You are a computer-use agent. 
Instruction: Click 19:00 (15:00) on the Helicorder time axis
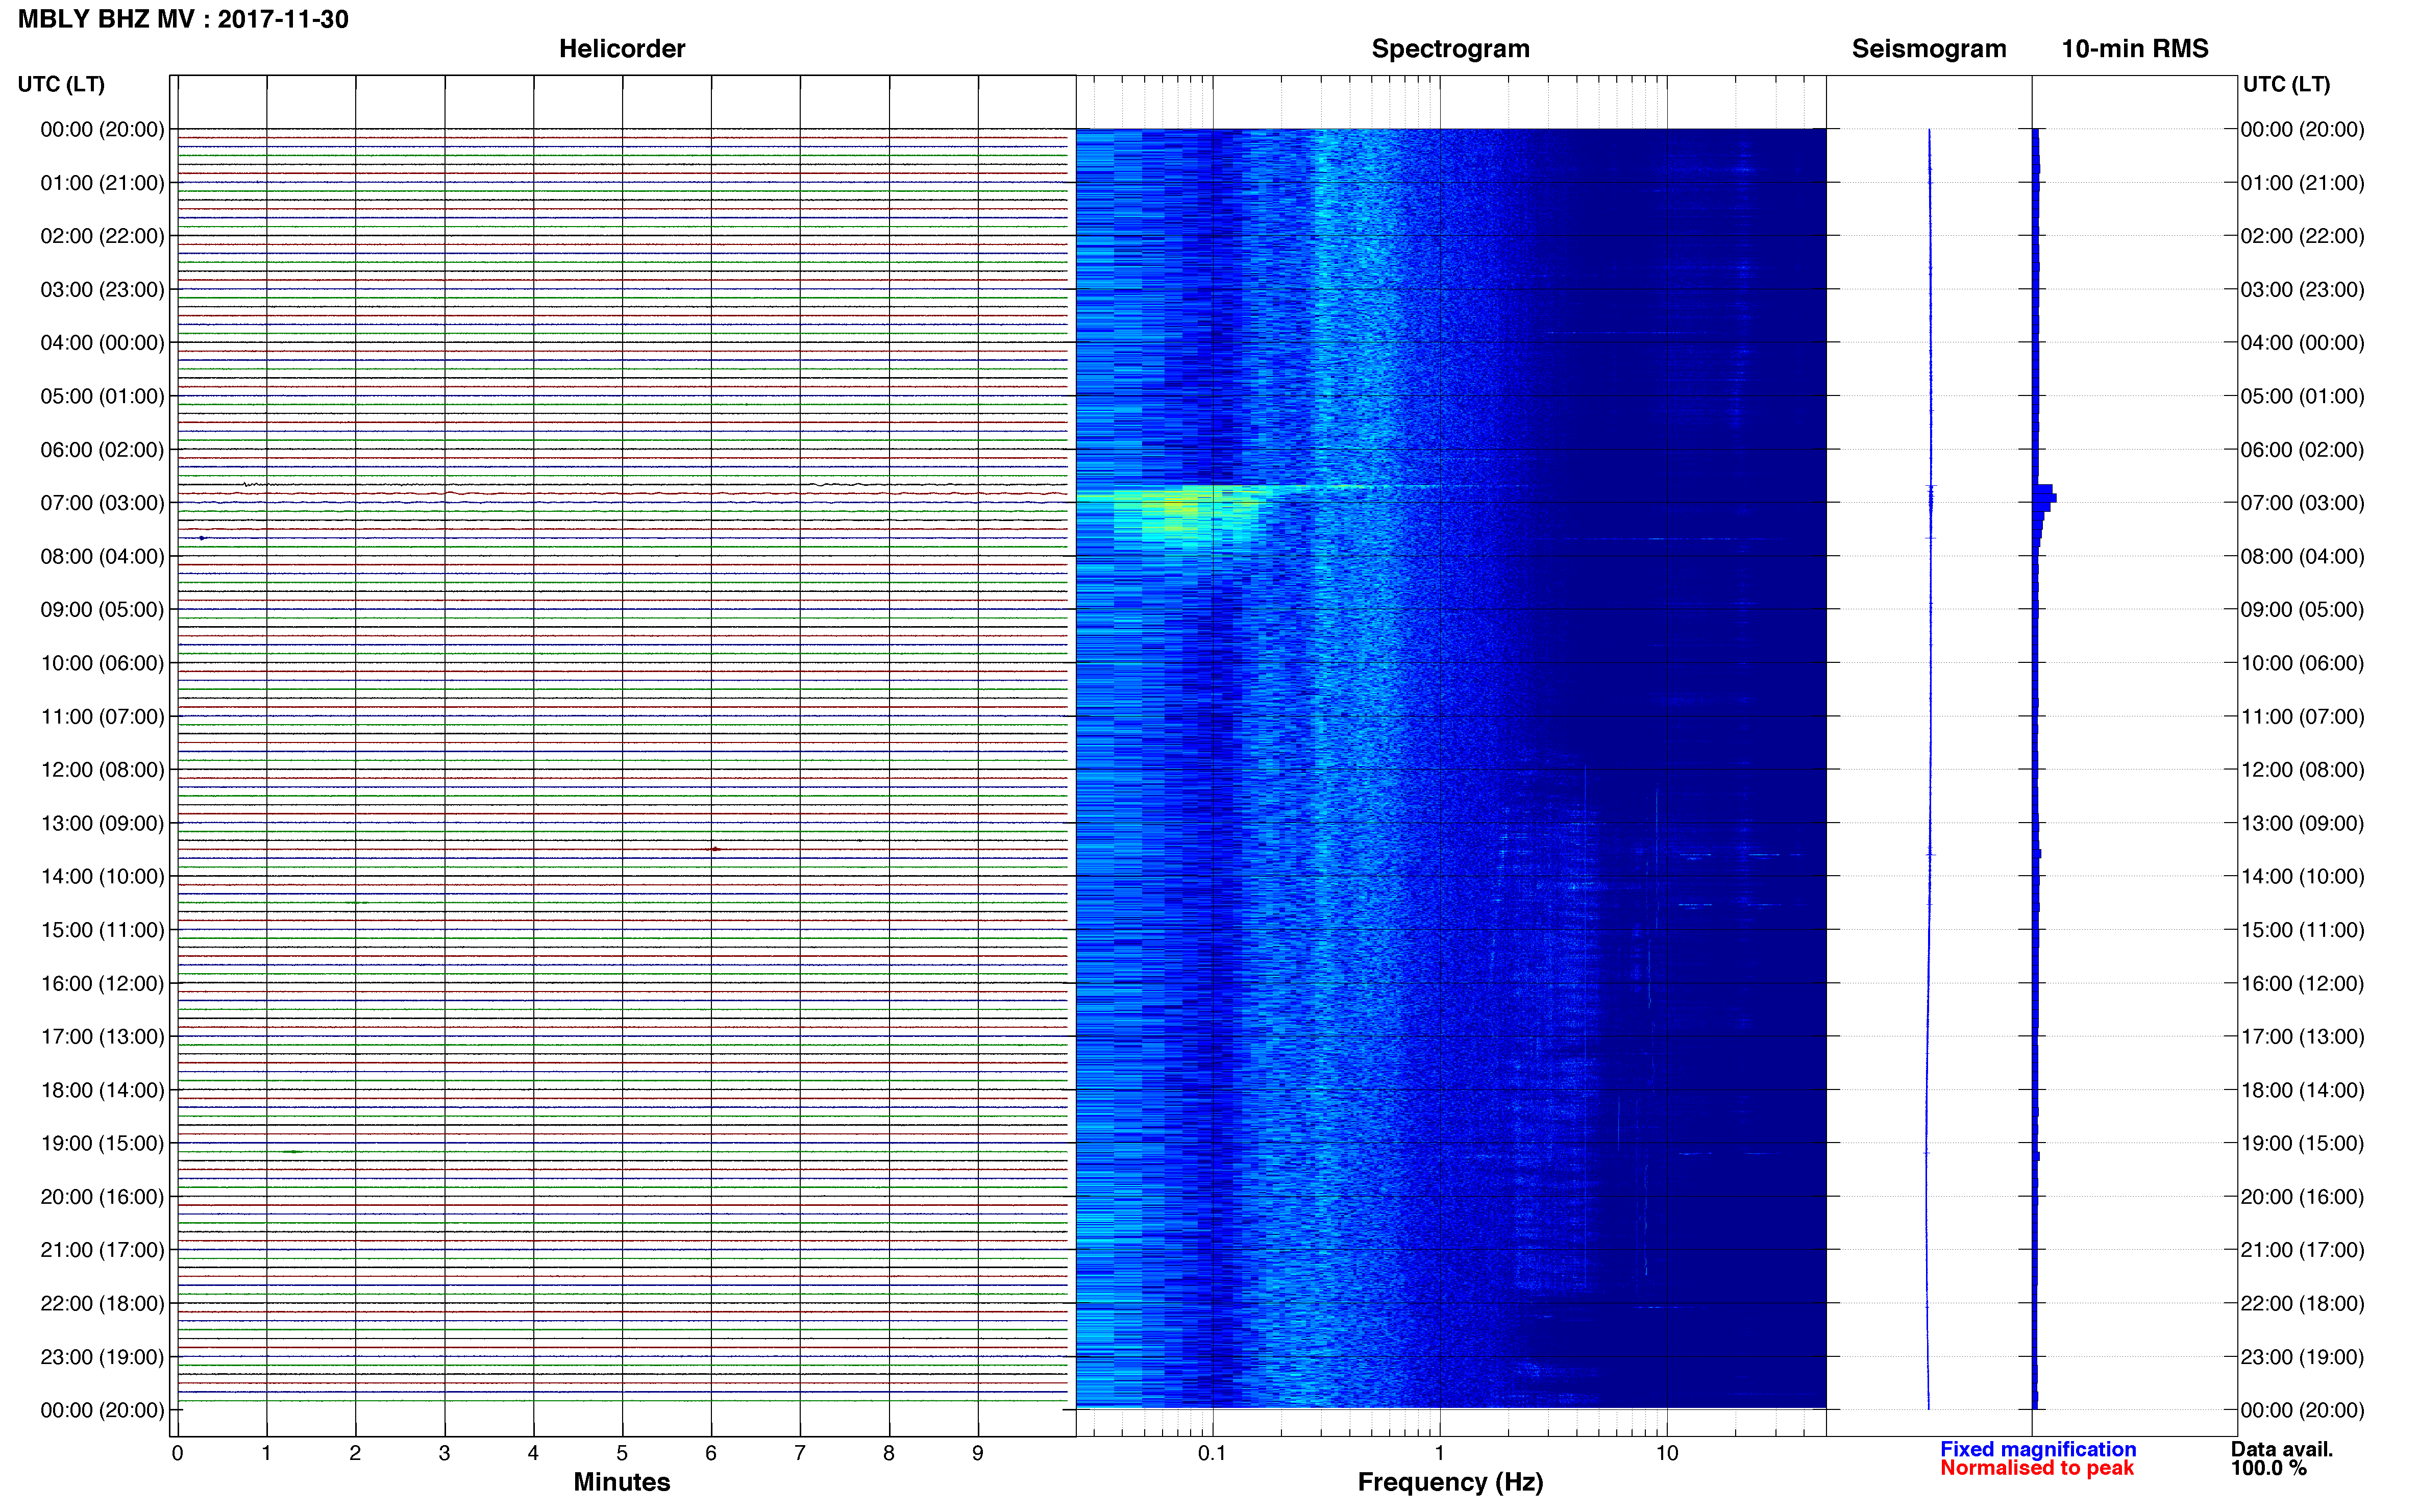click(x=102, y=1144)
